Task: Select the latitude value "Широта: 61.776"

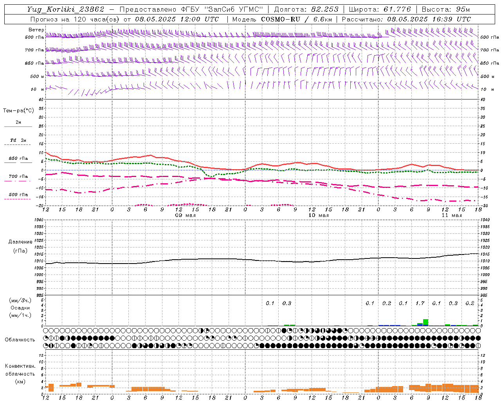Action: pyautogui.click(x=379, y=9)
